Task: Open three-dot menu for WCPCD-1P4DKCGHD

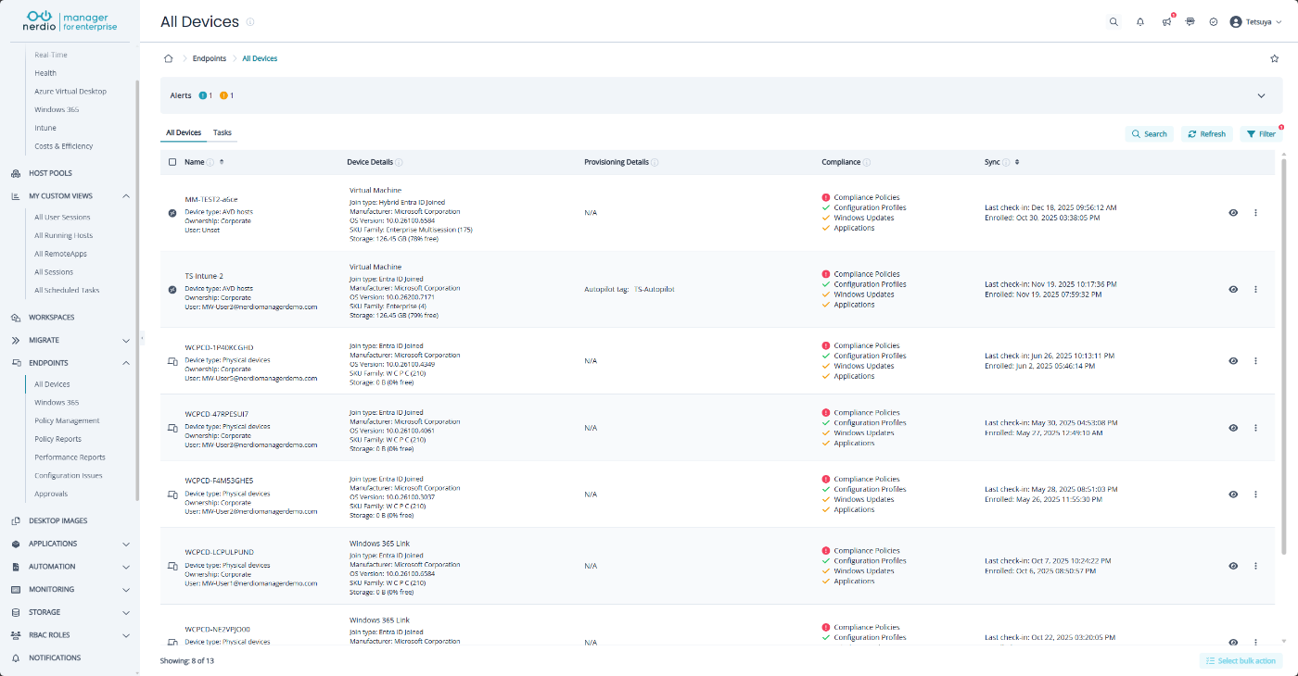Action: click(1255, 361)
